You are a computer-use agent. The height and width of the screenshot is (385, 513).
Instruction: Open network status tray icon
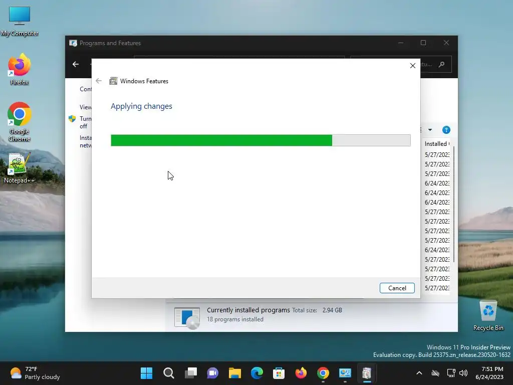[451, 373]
